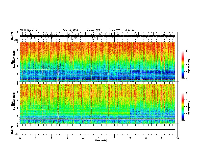Viewport: 200px width, 155px height.
Task: Click the Time axis tick label "7"
Action: 130,138
